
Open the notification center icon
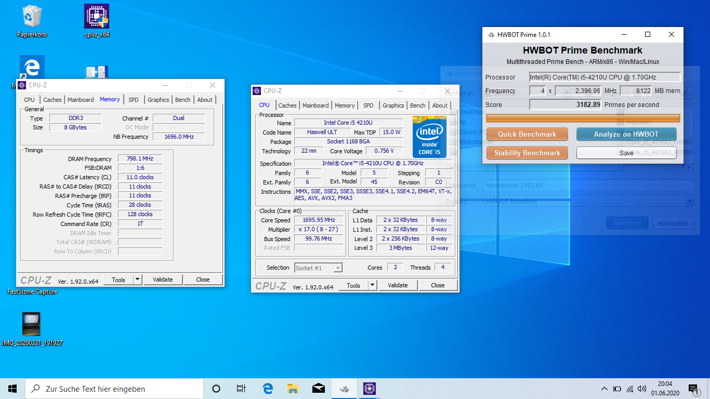(x=693, y=389)
